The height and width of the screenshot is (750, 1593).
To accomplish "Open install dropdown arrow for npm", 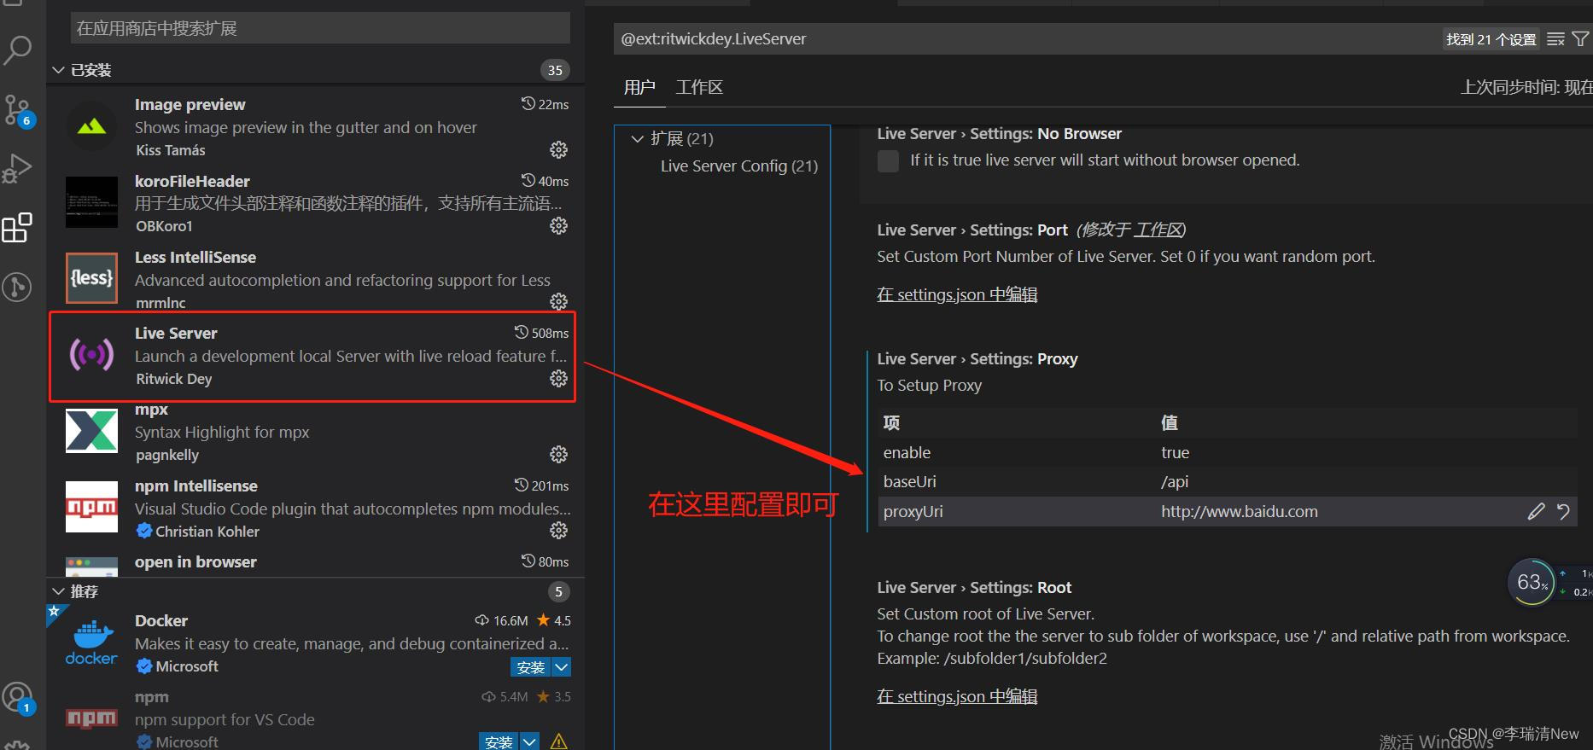I will [529, 741].
